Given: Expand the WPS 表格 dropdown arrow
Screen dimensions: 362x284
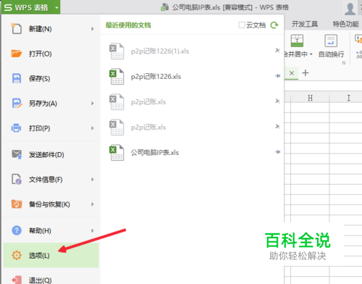Looking at the screenshot, I should point(56,8).
